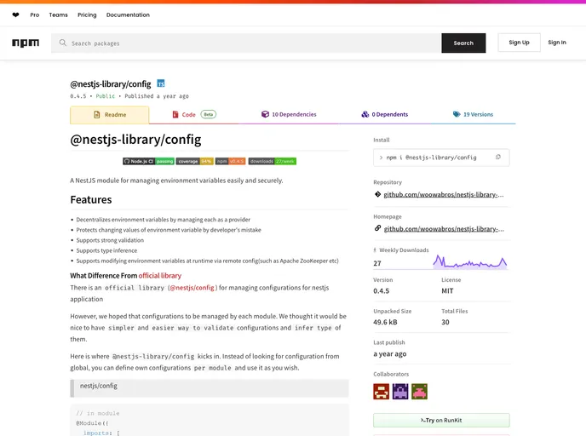The image size is (586, 436).
Task: Open the downloads per week badge
Action: point(273,162)
